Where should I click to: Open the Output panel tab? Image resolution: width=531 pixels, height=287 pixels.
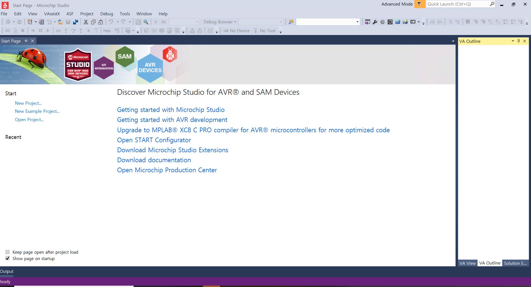click(7, 271)
